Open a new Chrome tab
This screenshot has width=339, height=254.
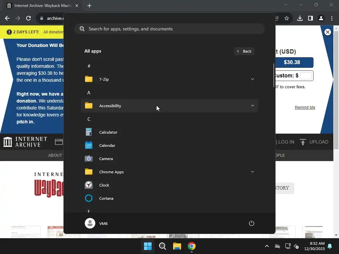pyautogui.click(x=89, y=6)
